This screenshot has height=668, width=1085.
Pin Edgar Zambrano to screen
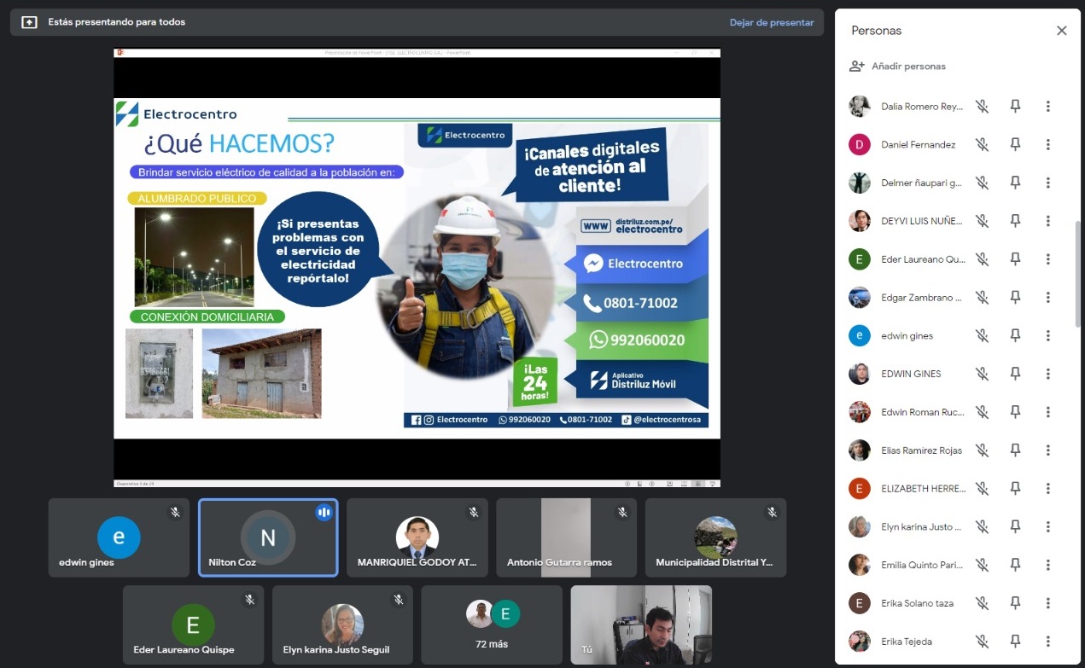1015,298
